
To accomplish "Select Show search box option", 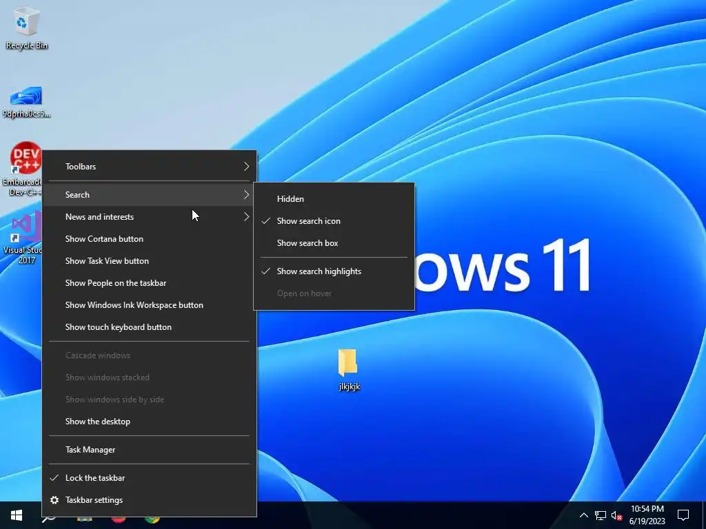I will pos(334,243).
